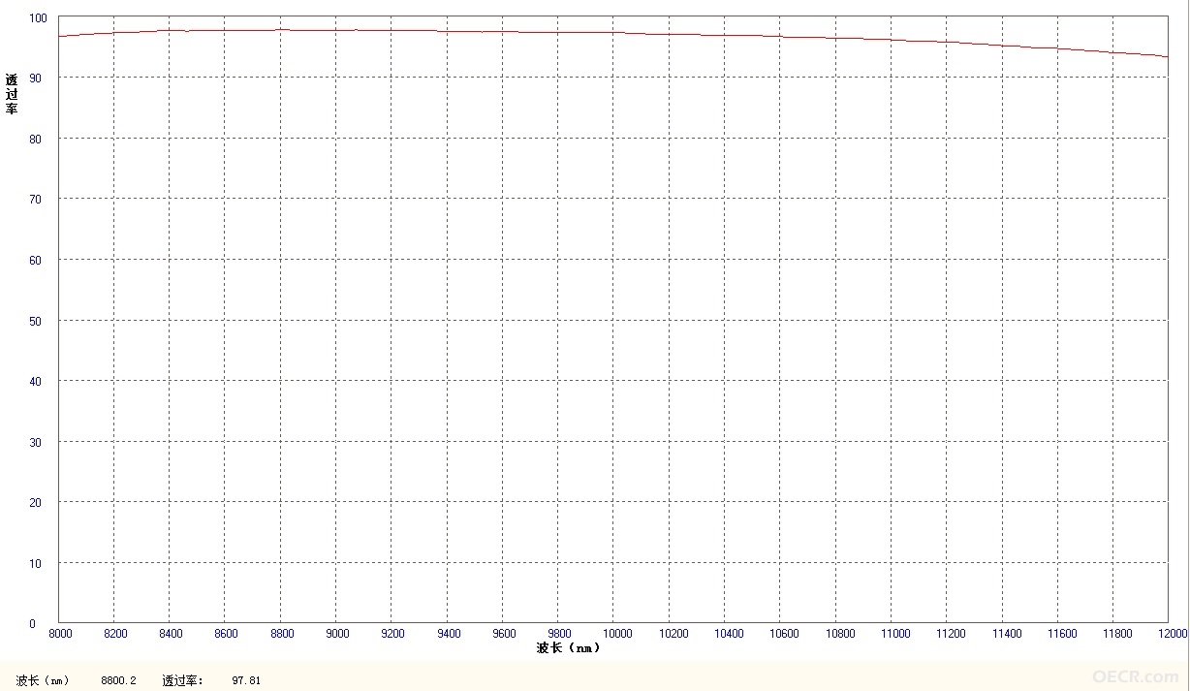1190x691 pixels.
Task: Click the 8800 wavelength axis label
Action: point(282,634)
